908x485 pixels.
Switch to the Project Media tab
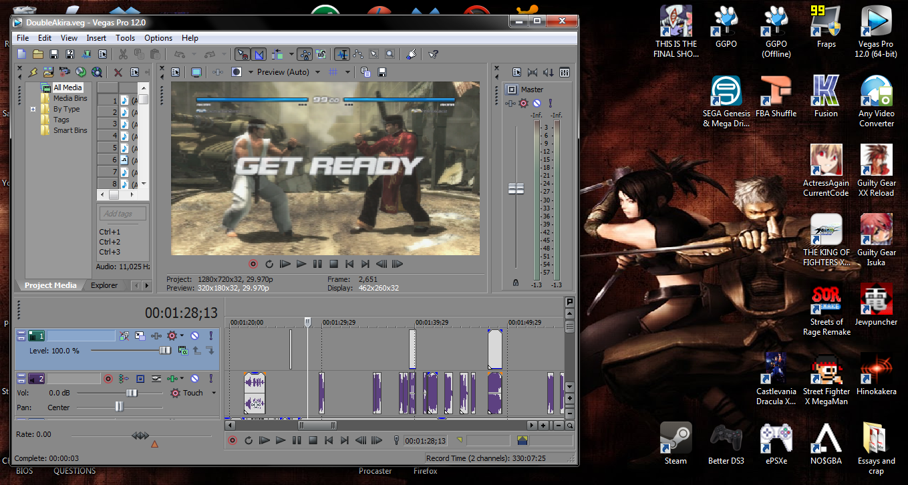(x=51, y=285)
